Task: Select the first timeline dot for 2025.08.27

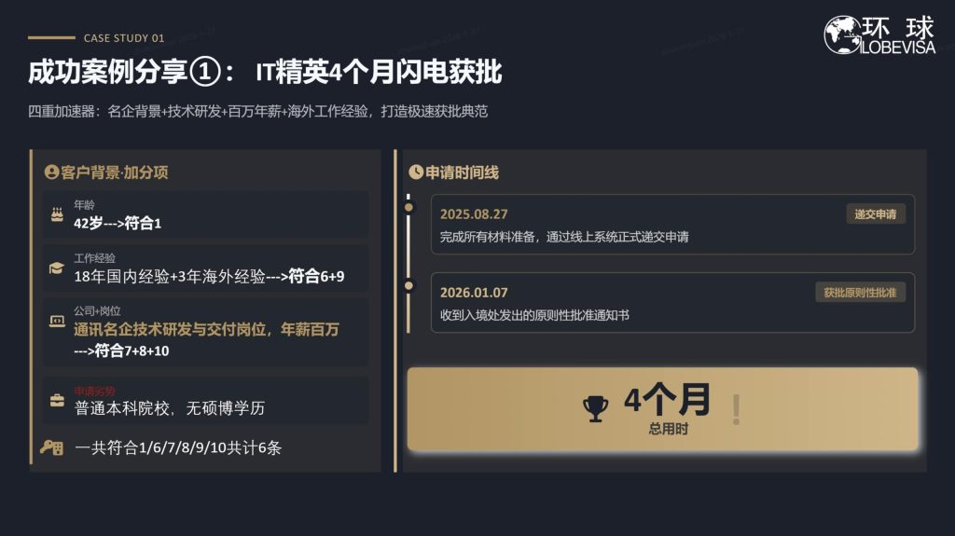Action: coord(408,208)
